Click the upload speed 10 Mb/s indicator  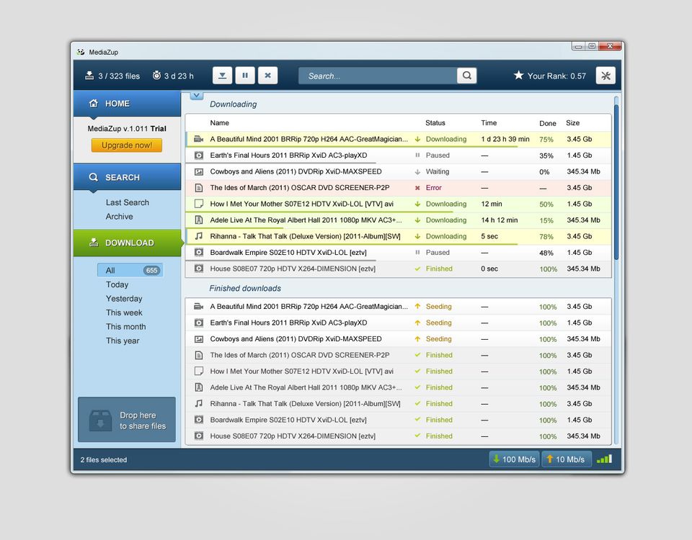coord(567,459)
